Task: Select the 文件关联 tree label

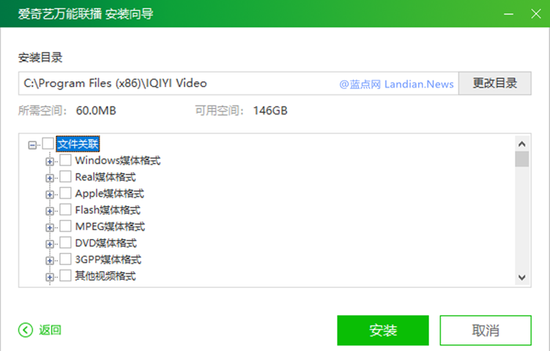Action: [x=78, y=144]
